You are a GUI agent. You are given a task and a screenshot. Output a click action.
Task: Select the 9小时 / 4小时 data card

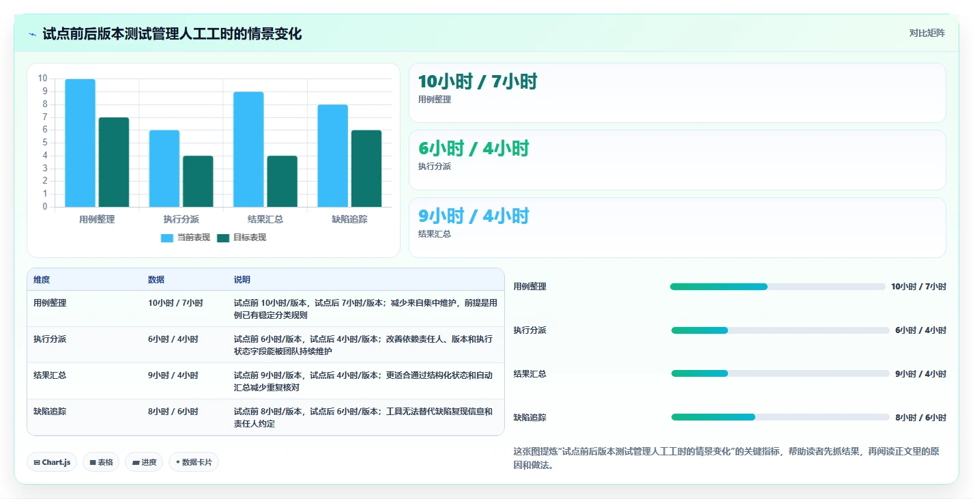click(677, 227)
